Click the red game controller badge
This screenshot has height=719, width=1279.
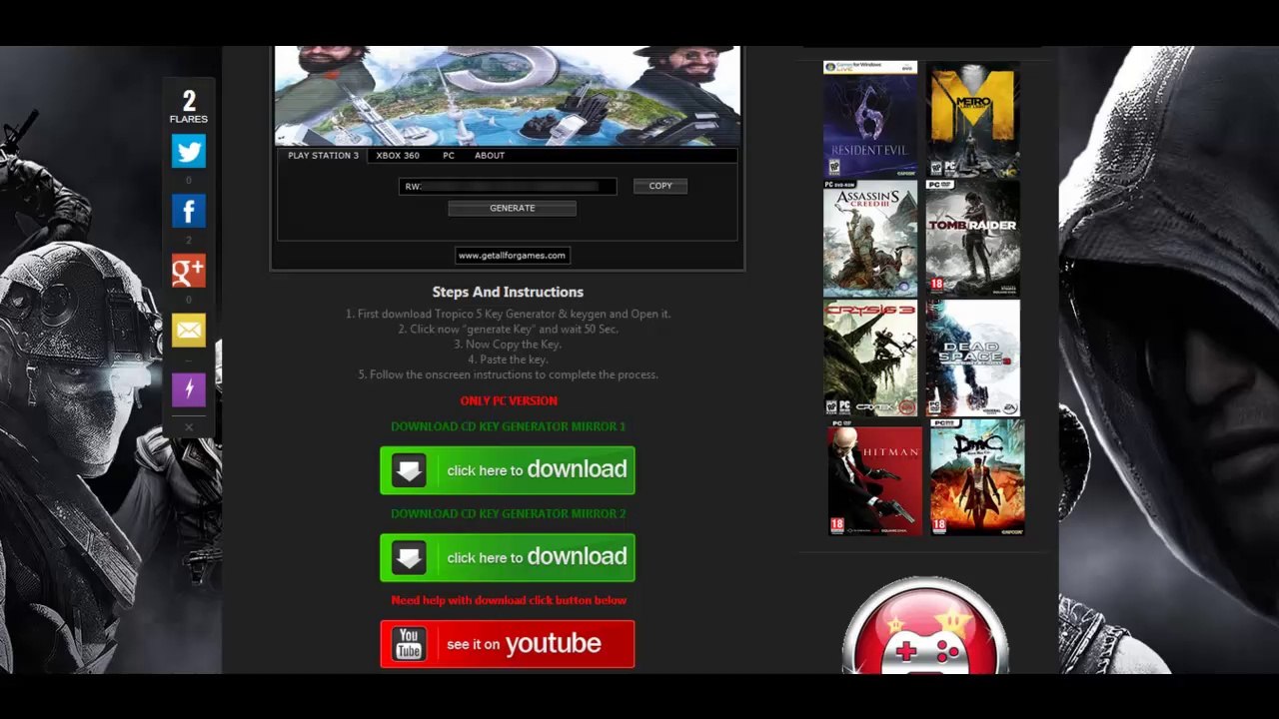click(x=925, y=626)
